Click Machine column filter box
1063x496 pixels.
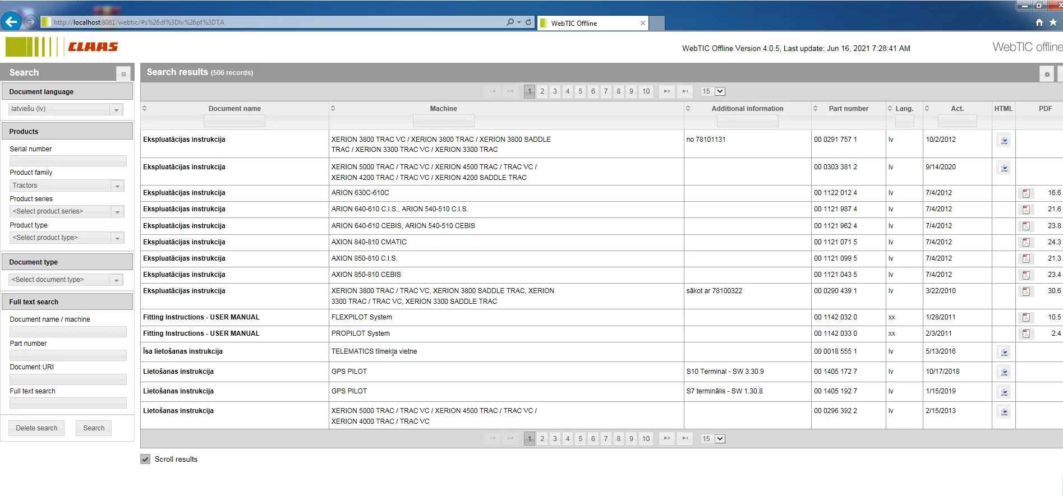[x=443, y=121]
